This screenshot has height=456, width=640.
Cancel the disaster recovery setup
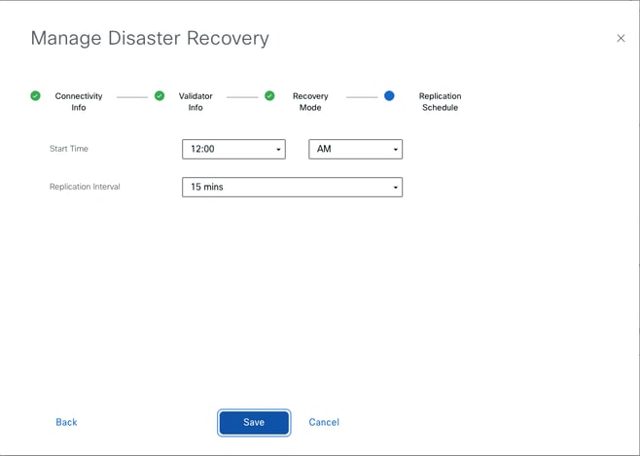pos(324,422)
